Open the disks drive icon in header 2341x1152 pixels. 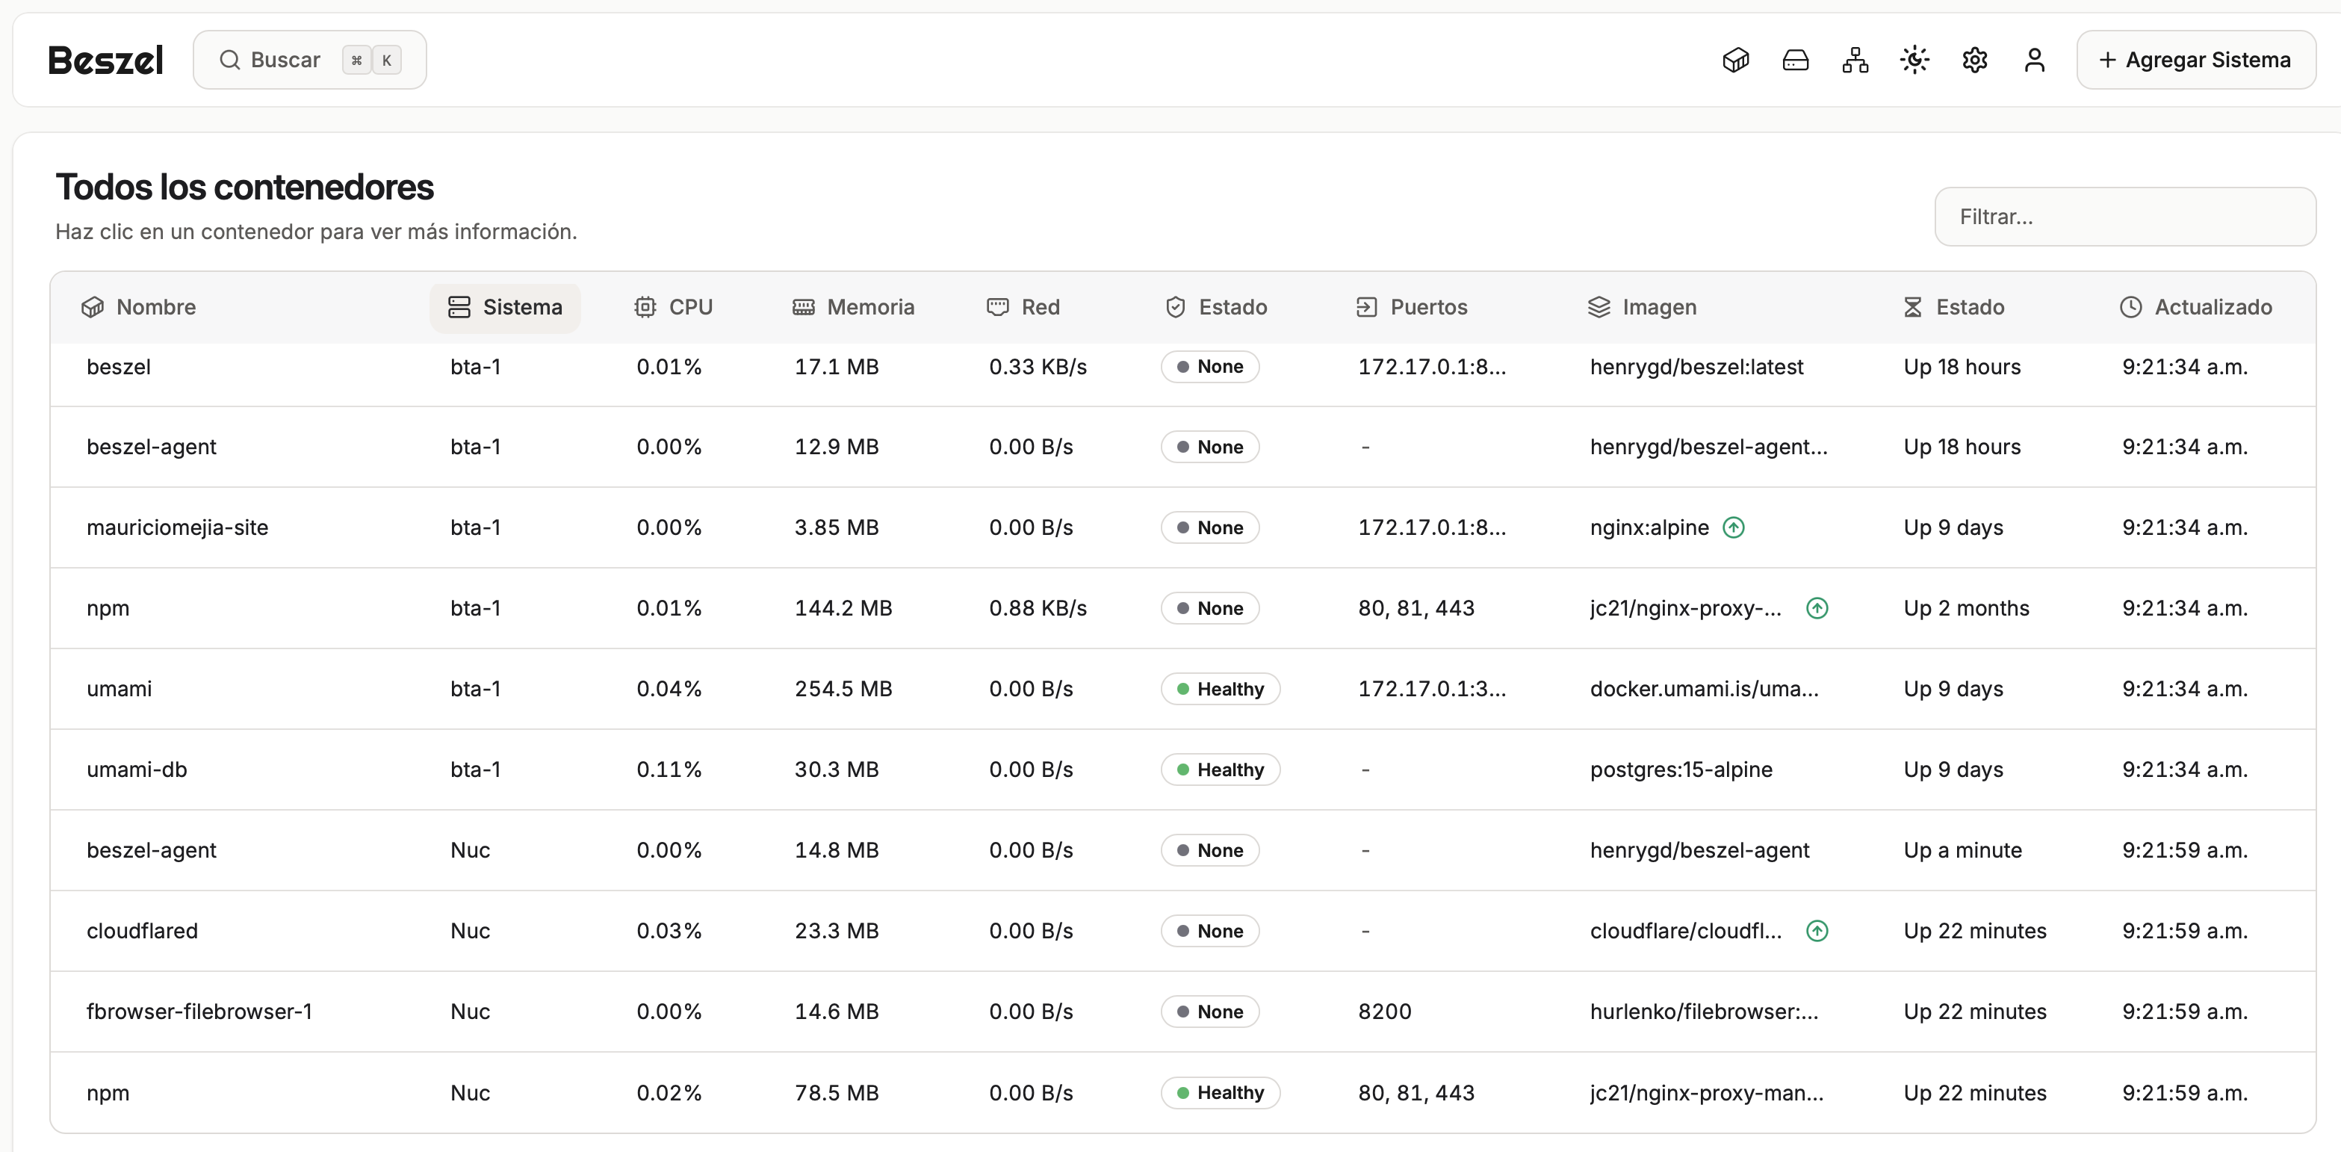tap(1795, 60)
